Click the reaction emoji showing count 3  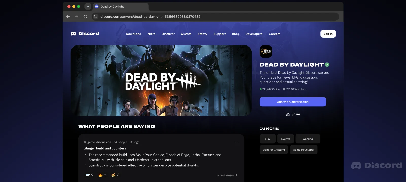(x=115, y=175)
